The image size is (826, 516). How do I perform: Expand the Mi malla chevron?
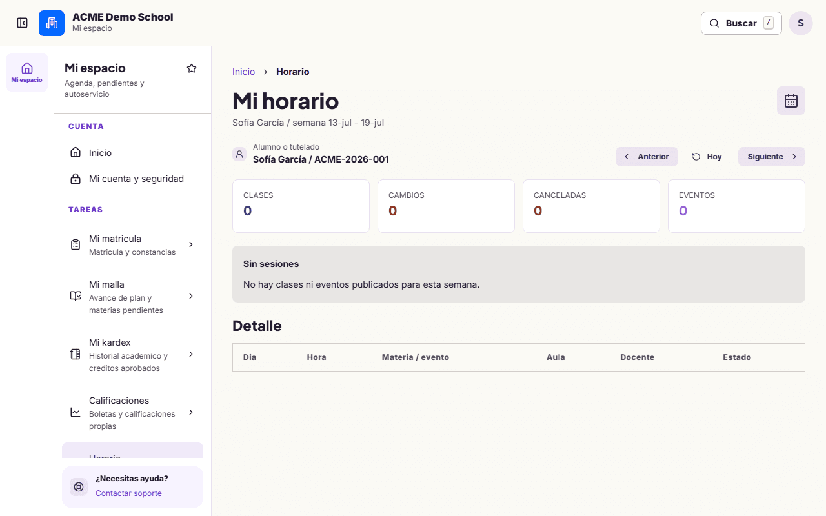click(x=191, y=296)
